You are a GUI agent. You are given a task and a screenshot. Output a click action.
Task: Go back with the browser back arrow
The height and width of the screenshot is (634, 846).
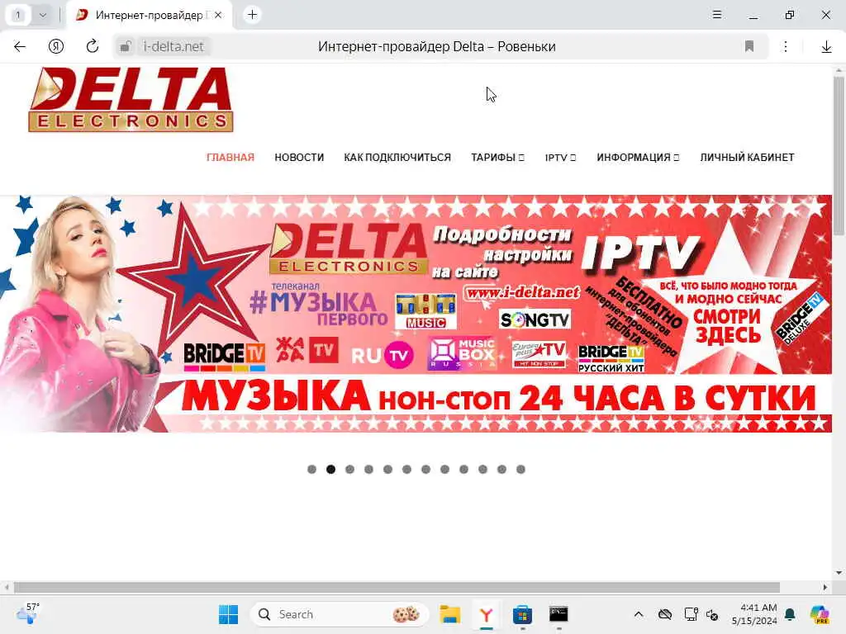click(20, 47)
